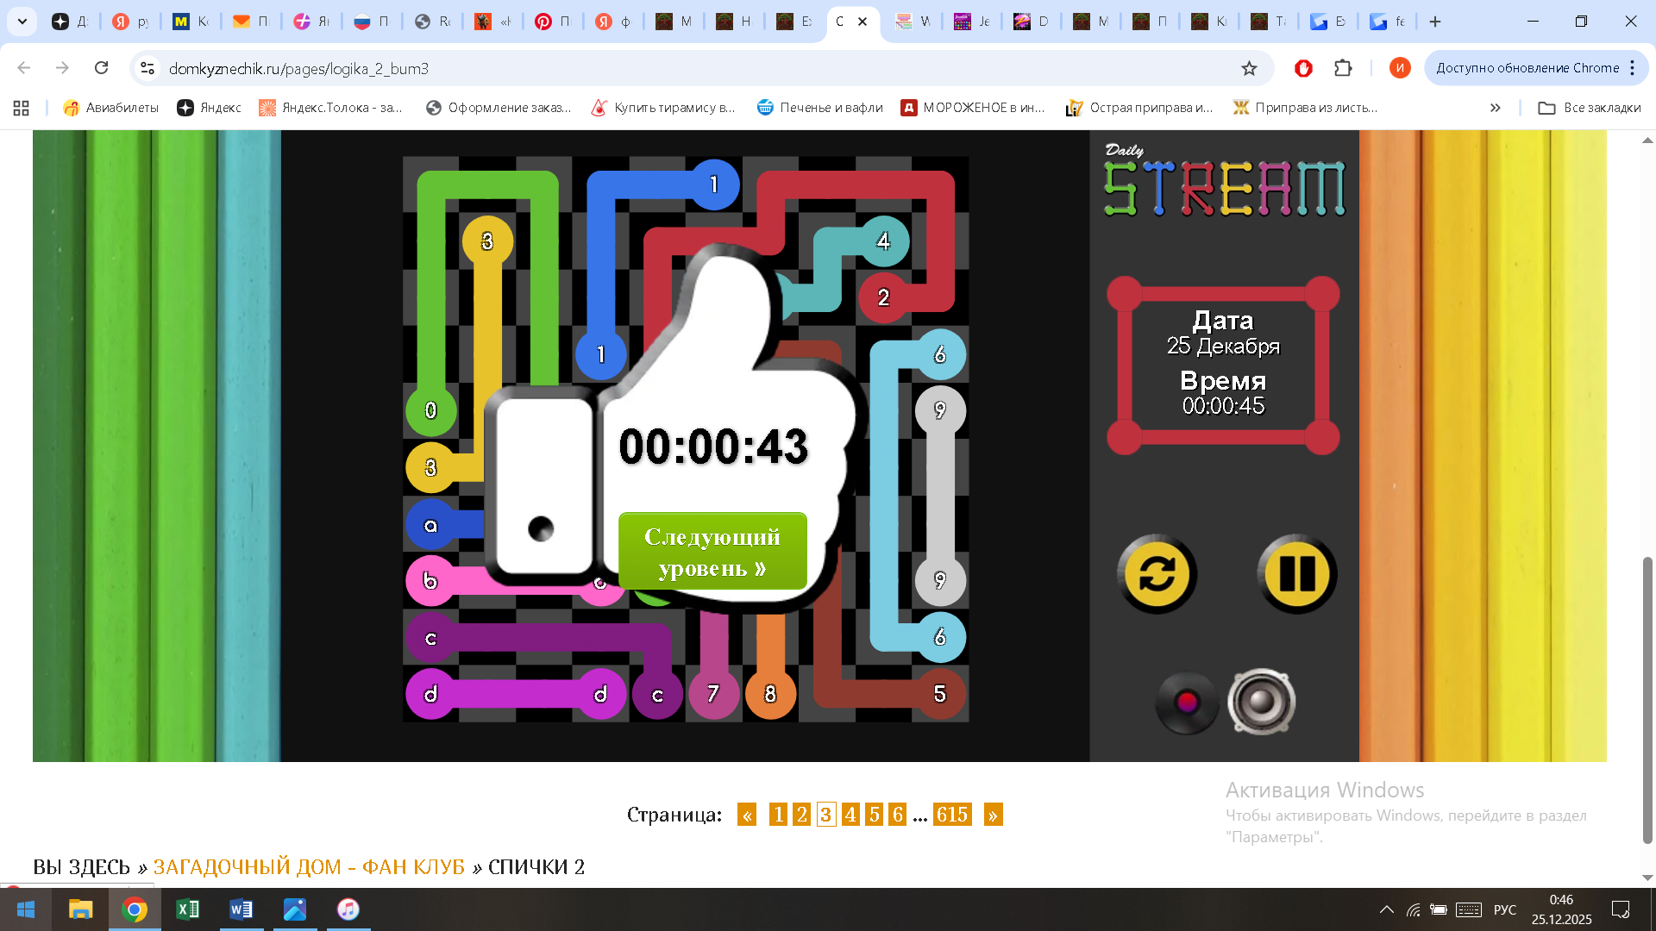
Task: Click the next page » arrow
Action: pyautogui.click(x=993, y=815)
